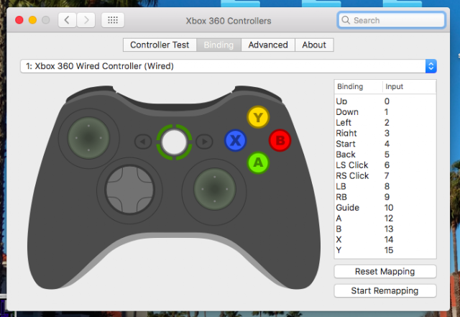Click the right analog stick

tap(214, 189)
